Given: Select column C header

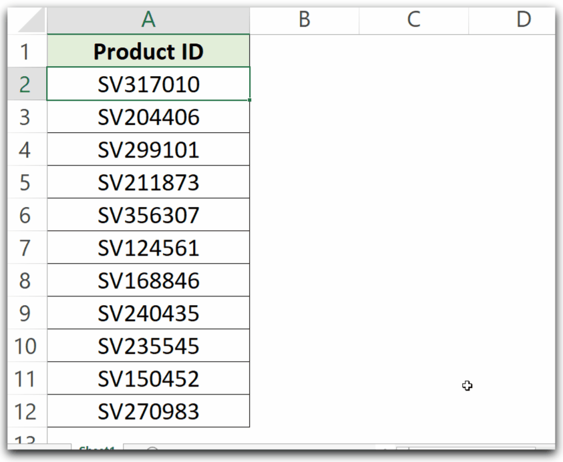Looking at the screenshot, I should click(413, 19).
